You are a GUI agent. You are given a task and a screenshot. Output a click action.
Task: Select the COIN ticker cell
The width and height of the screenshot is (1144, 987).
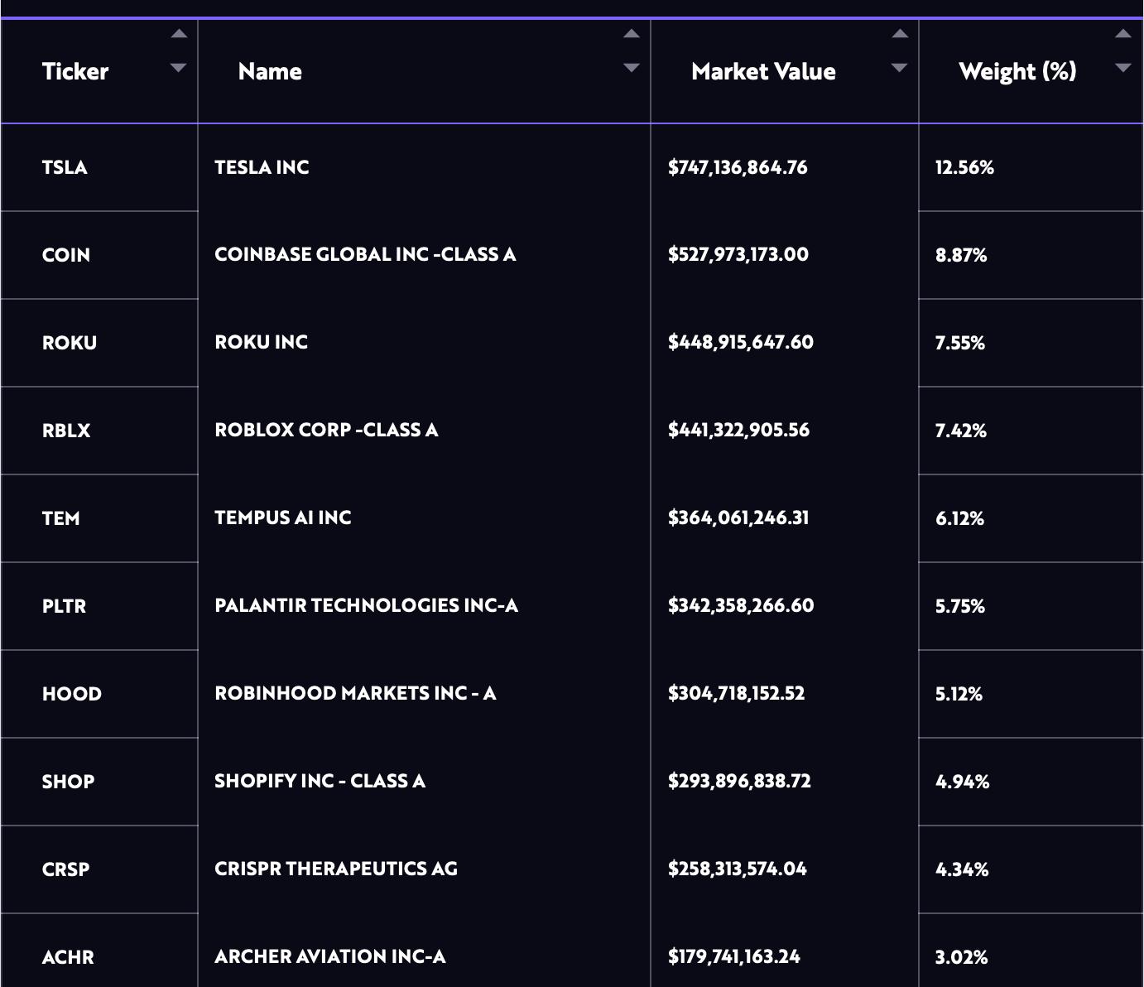99,255
